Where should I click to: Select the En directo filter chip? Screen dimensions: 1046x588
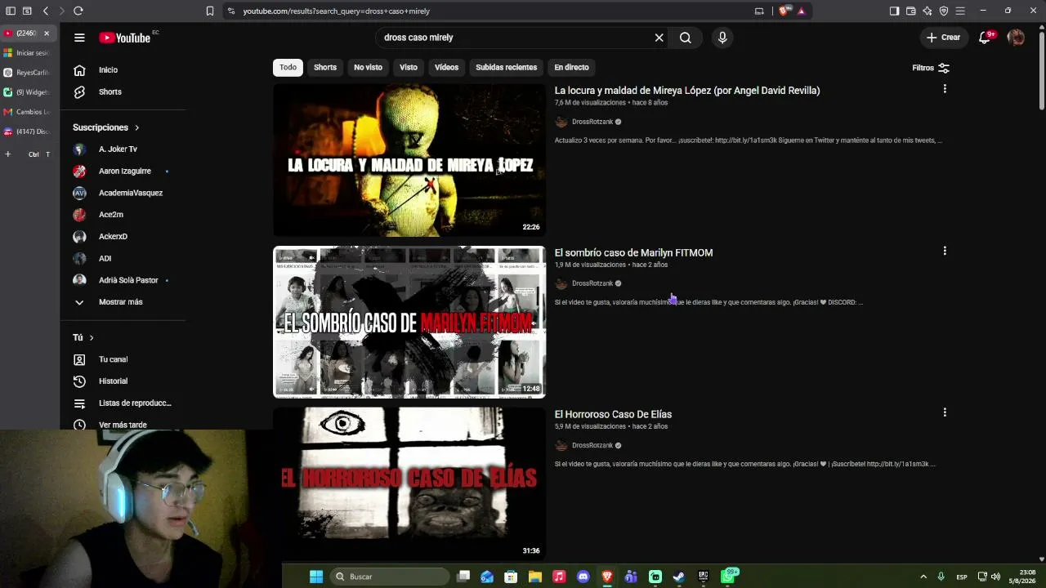coord(571,68)
